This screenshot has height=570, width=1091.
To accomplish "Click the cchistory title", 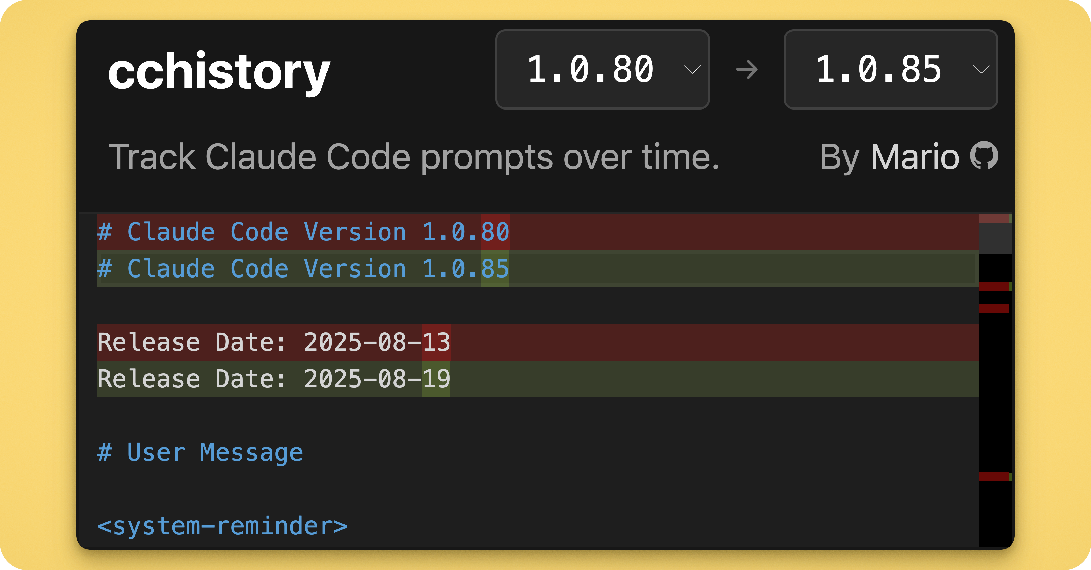I will (219, 72).
